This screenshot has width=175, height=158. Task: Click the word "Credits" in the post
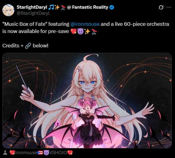[11, 46]
